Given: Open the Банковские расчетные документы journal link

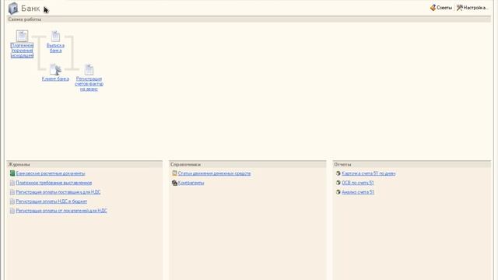Looking at the screenshot, I should [x=51, y=173].
